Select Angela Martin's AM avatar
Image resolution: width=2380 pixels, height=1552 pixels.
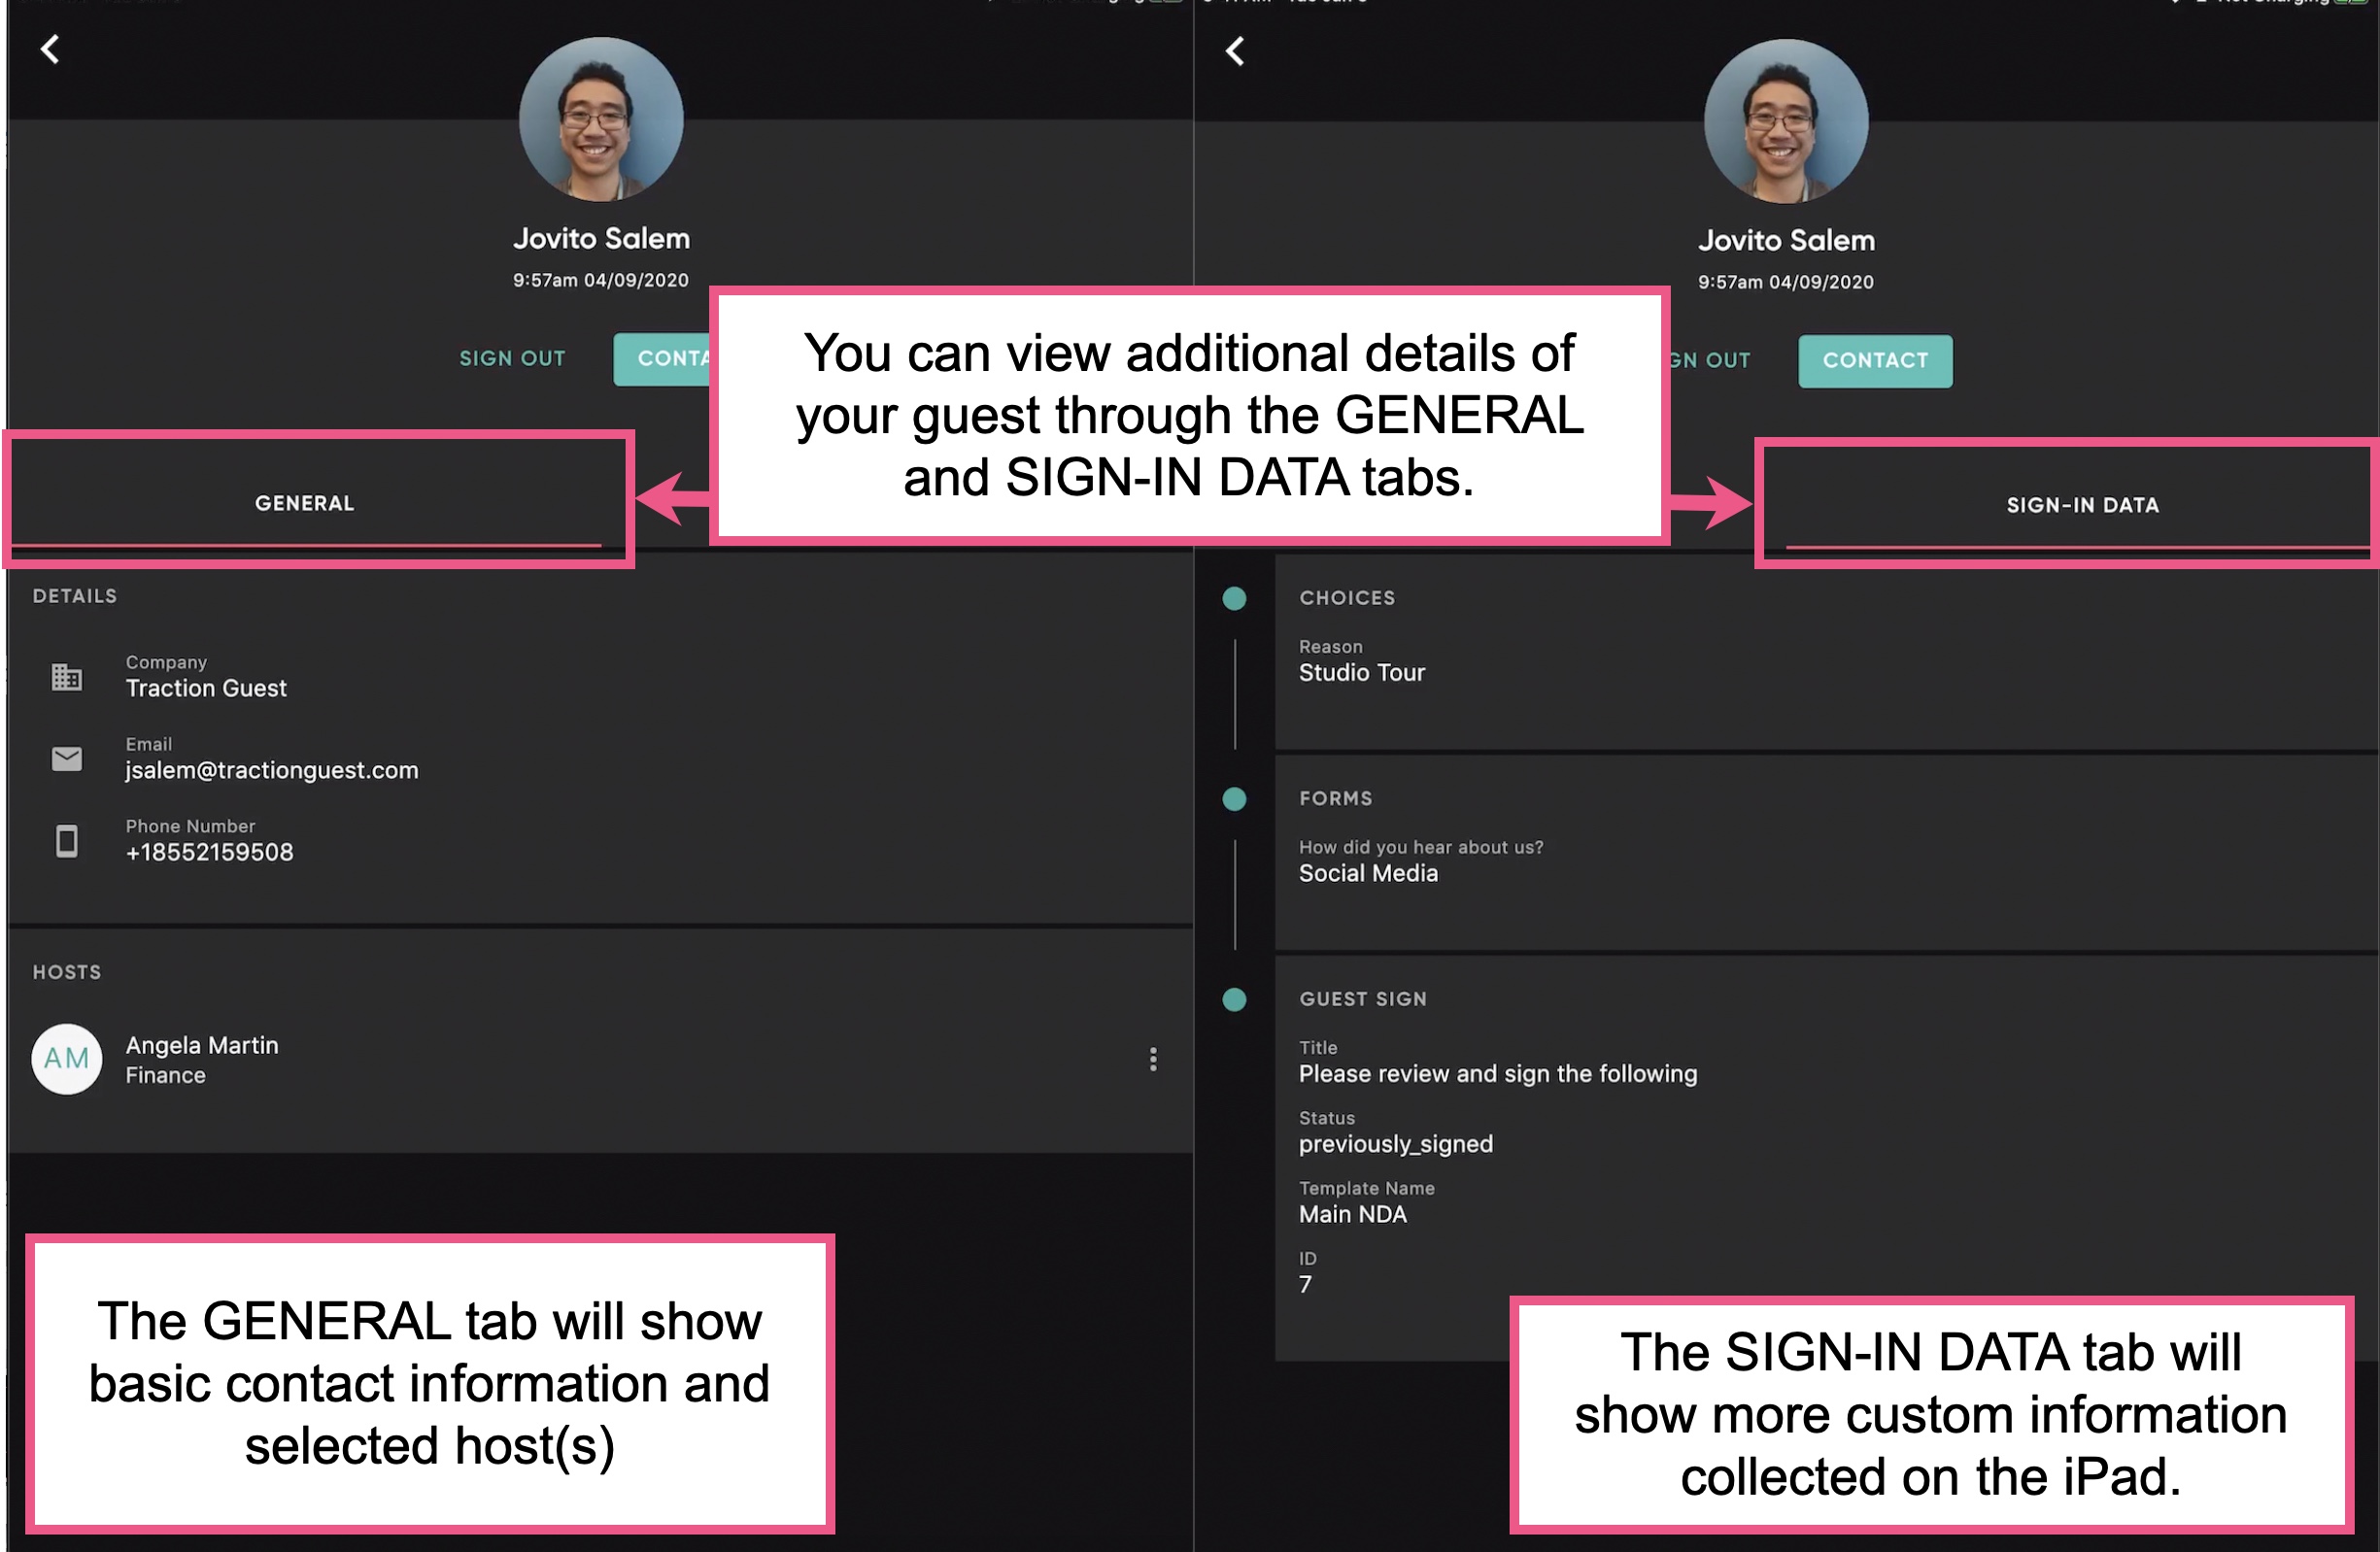pos(66,1059)
